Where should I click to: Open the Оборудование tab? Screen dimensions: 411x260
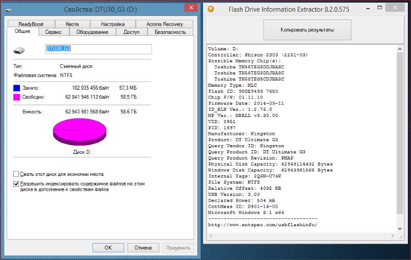click(92, 32)
